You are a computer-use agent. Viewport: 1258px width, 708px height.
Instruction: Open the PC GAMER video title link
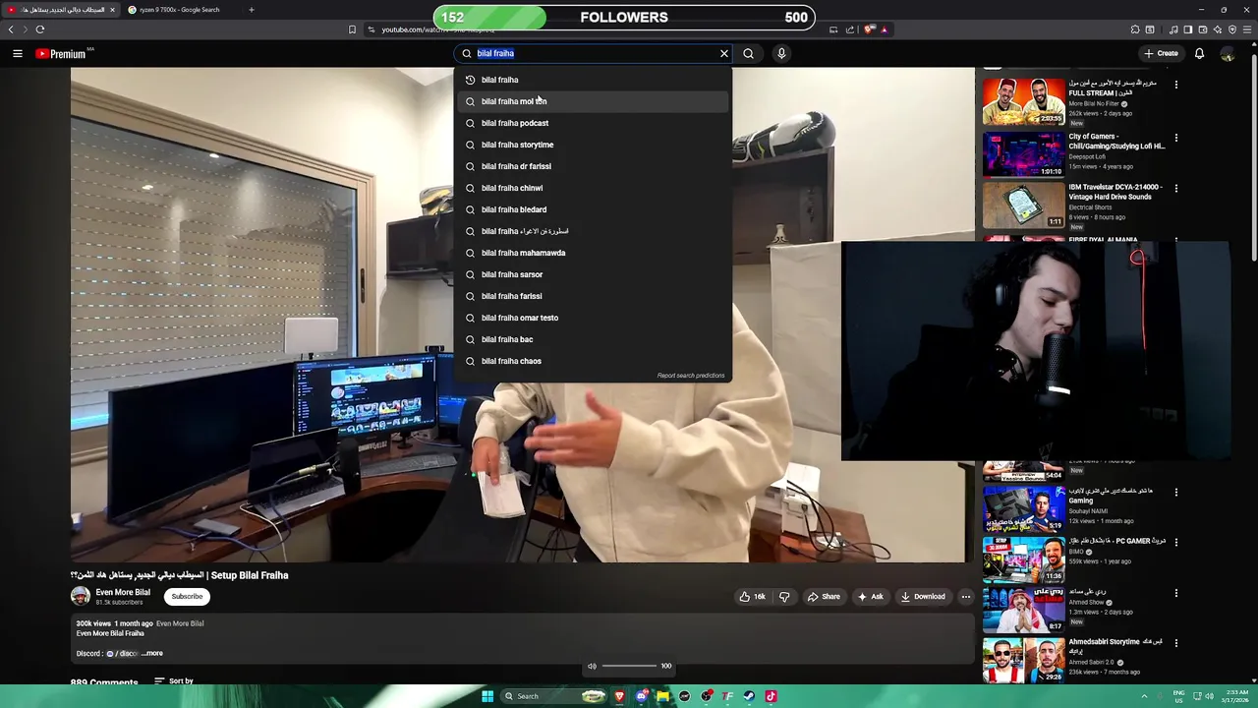pyautogui.click(x=1117, y=541)
